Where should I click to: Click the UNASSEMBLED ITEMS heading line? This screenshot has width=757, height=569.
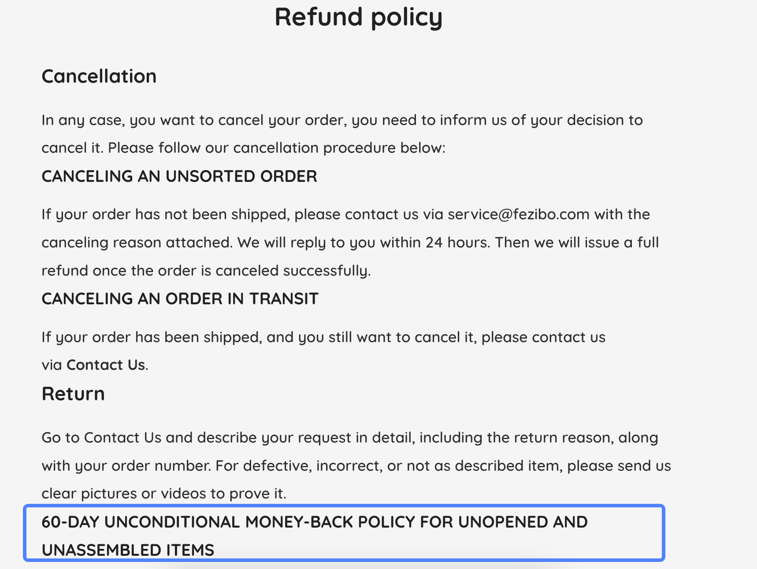coord(128,550)
